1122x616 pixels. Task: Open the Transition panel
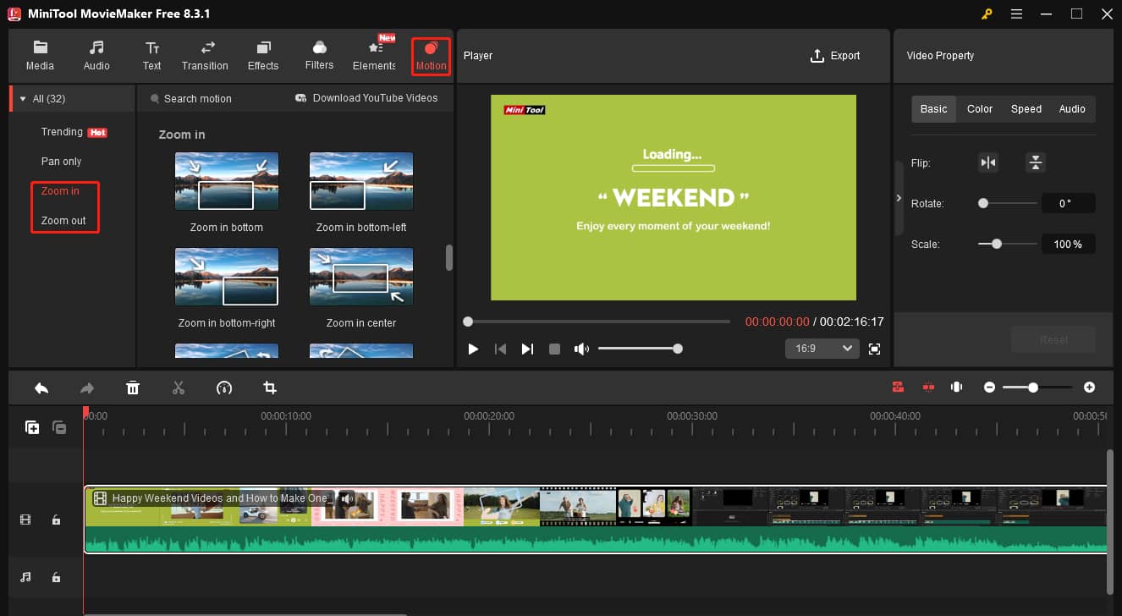coord(205,55)
